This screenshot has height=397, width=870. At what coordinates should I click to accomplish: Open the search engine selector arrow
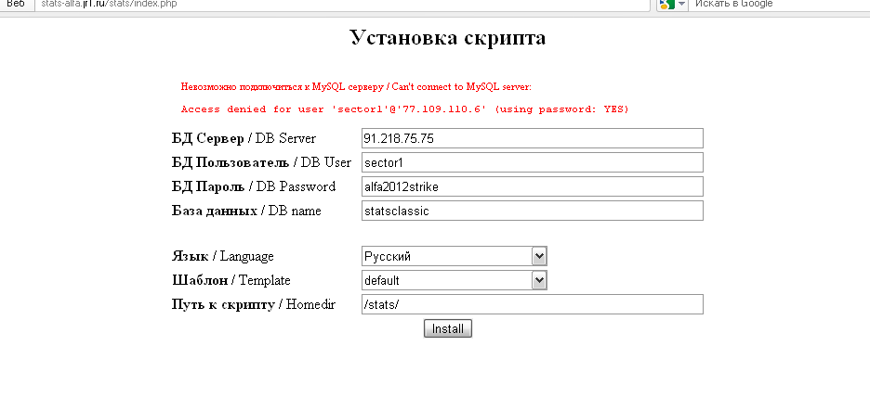(682, 4)
